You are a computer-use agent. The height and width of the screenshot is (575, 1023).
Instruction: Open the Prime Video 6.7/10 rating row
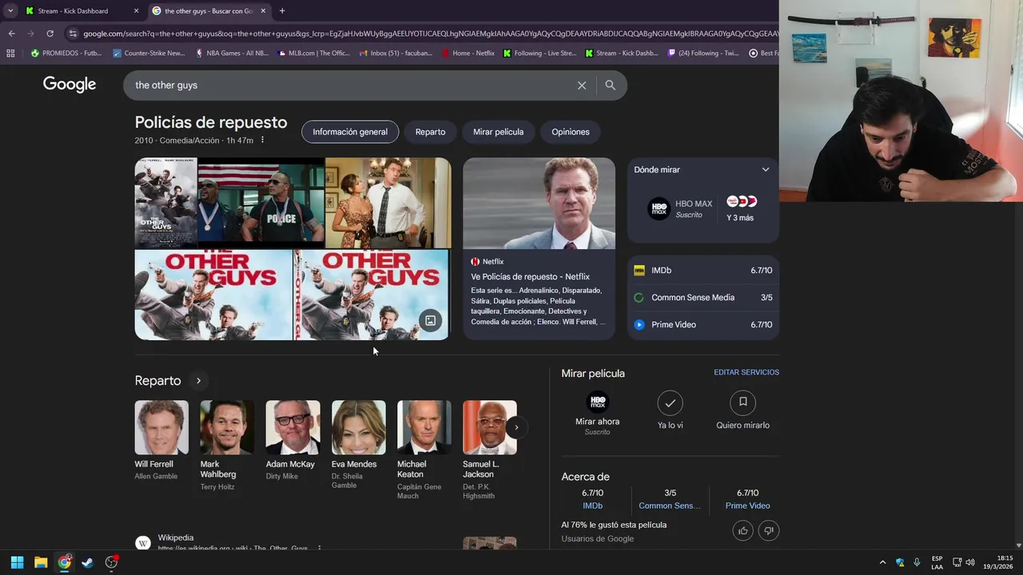click(703, 325)
